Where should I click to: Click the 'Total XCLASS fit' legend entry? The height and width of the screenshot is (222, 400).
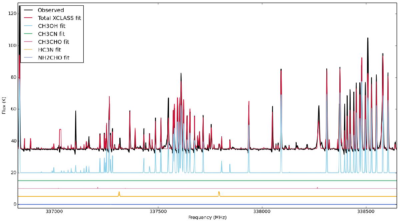click(x=59, y=18)
